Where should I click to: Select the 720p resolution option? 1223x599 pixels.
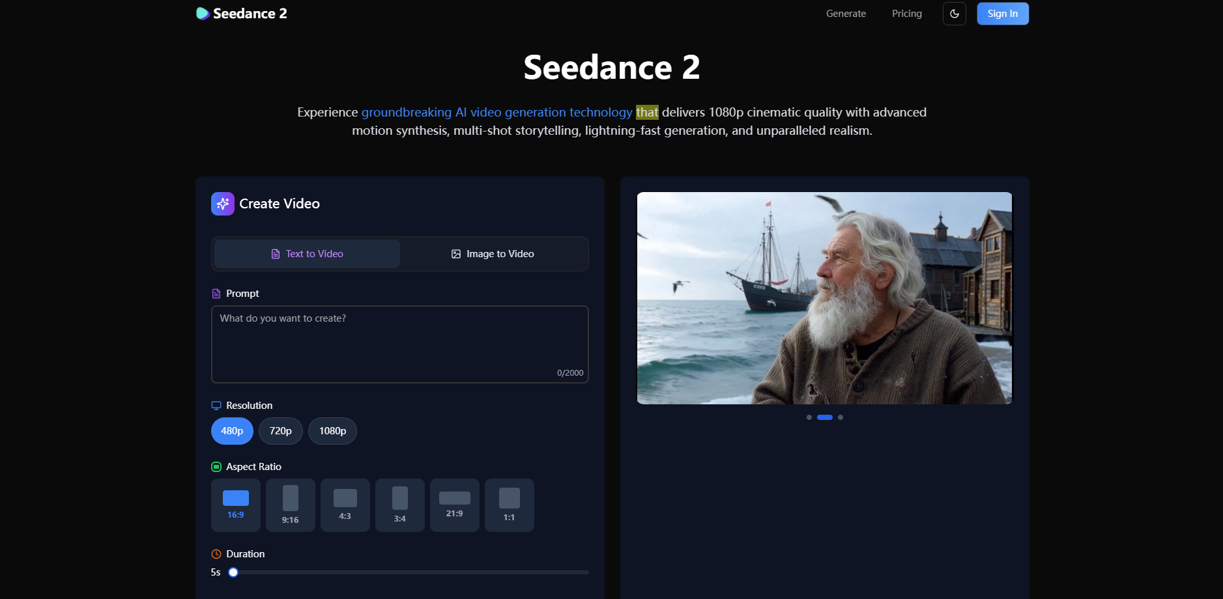click(x=280, y=430)
